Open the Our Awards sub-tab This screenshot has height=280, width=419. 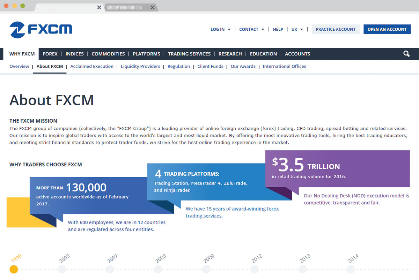(x=243, y=66)
